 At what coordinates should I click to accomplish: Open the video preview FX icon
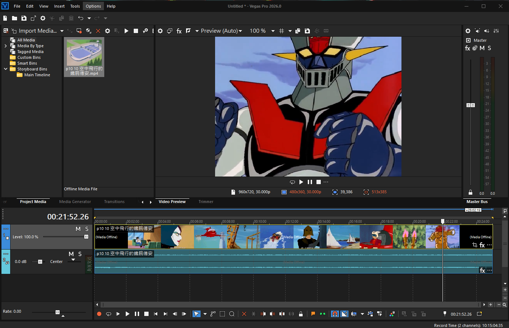[179, 31]
